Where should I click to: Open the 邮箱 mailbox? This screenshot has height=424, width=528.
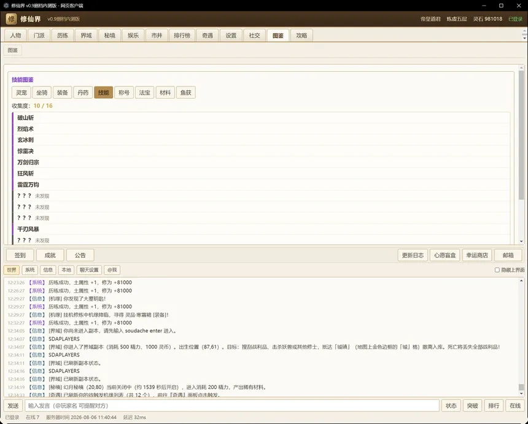508,255
